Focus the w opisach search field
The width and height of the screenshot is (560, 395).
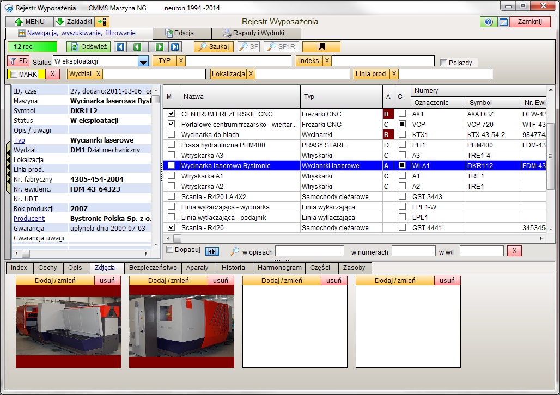309,251
